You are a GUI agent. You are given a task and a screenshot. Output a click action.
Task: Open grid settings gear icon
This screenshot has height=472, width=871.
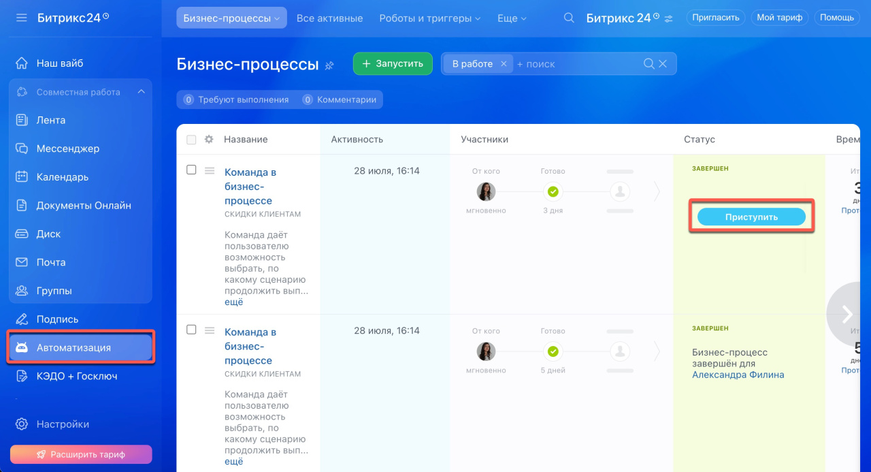point(209,139)
